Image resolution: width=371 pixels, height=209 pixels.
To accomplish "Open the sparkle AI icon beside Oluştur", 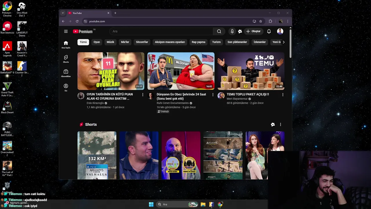I will point(240,31).
